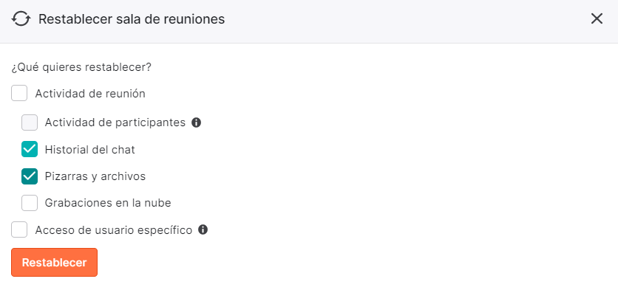Click the Actividad de participantes label text

(x=115, y=122)
